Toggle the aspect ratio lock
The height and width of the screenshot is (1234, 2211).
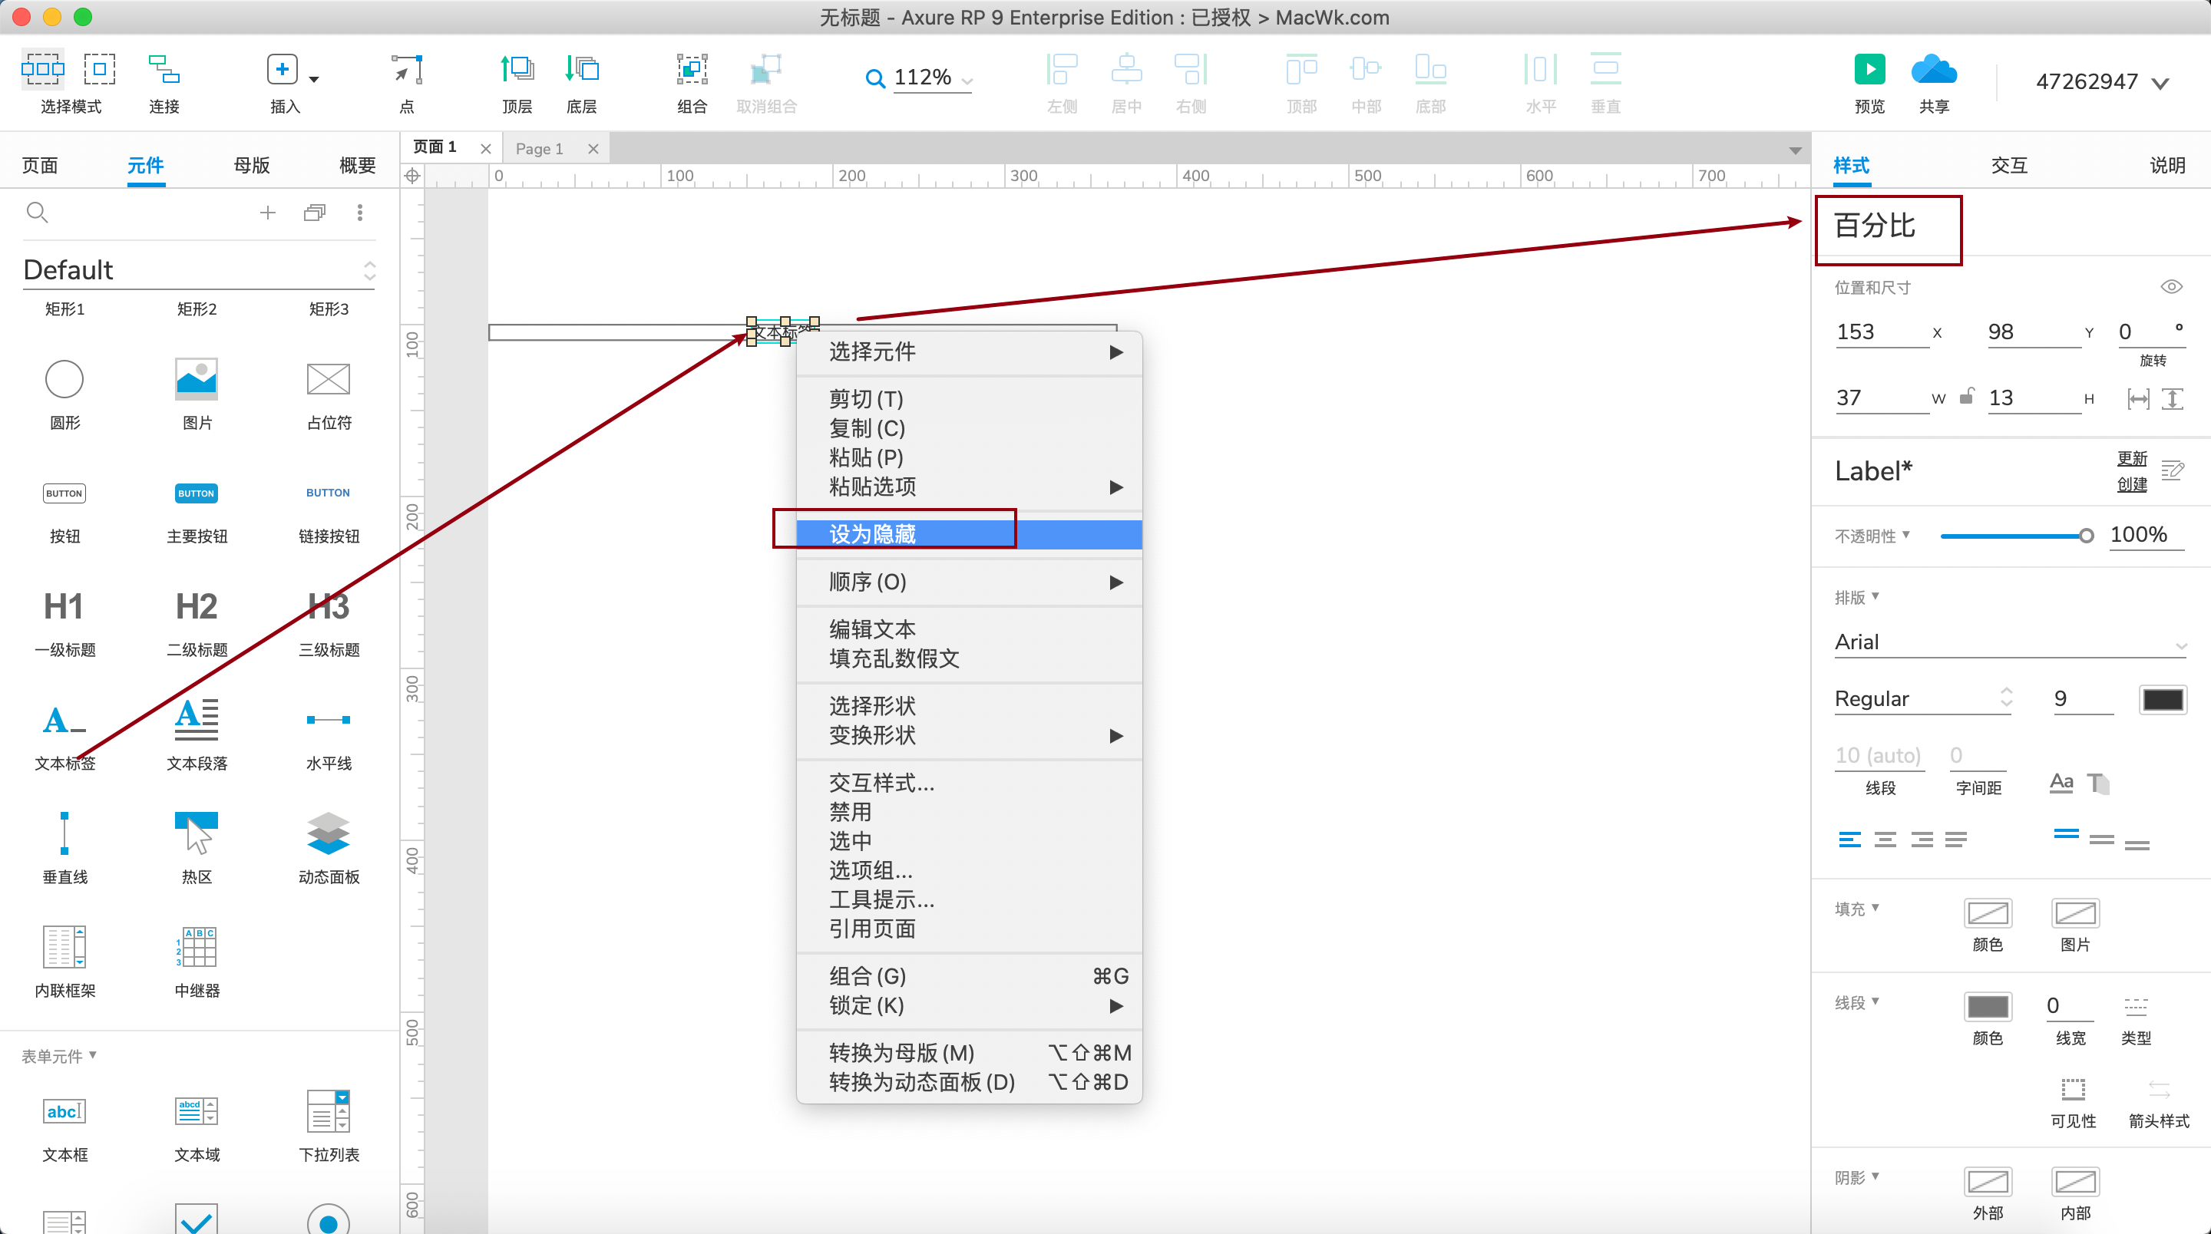(x=1967, y=395)
